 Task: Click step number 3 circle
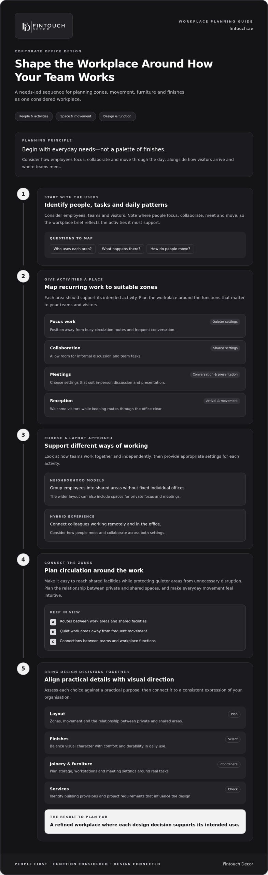pos(23,435)
